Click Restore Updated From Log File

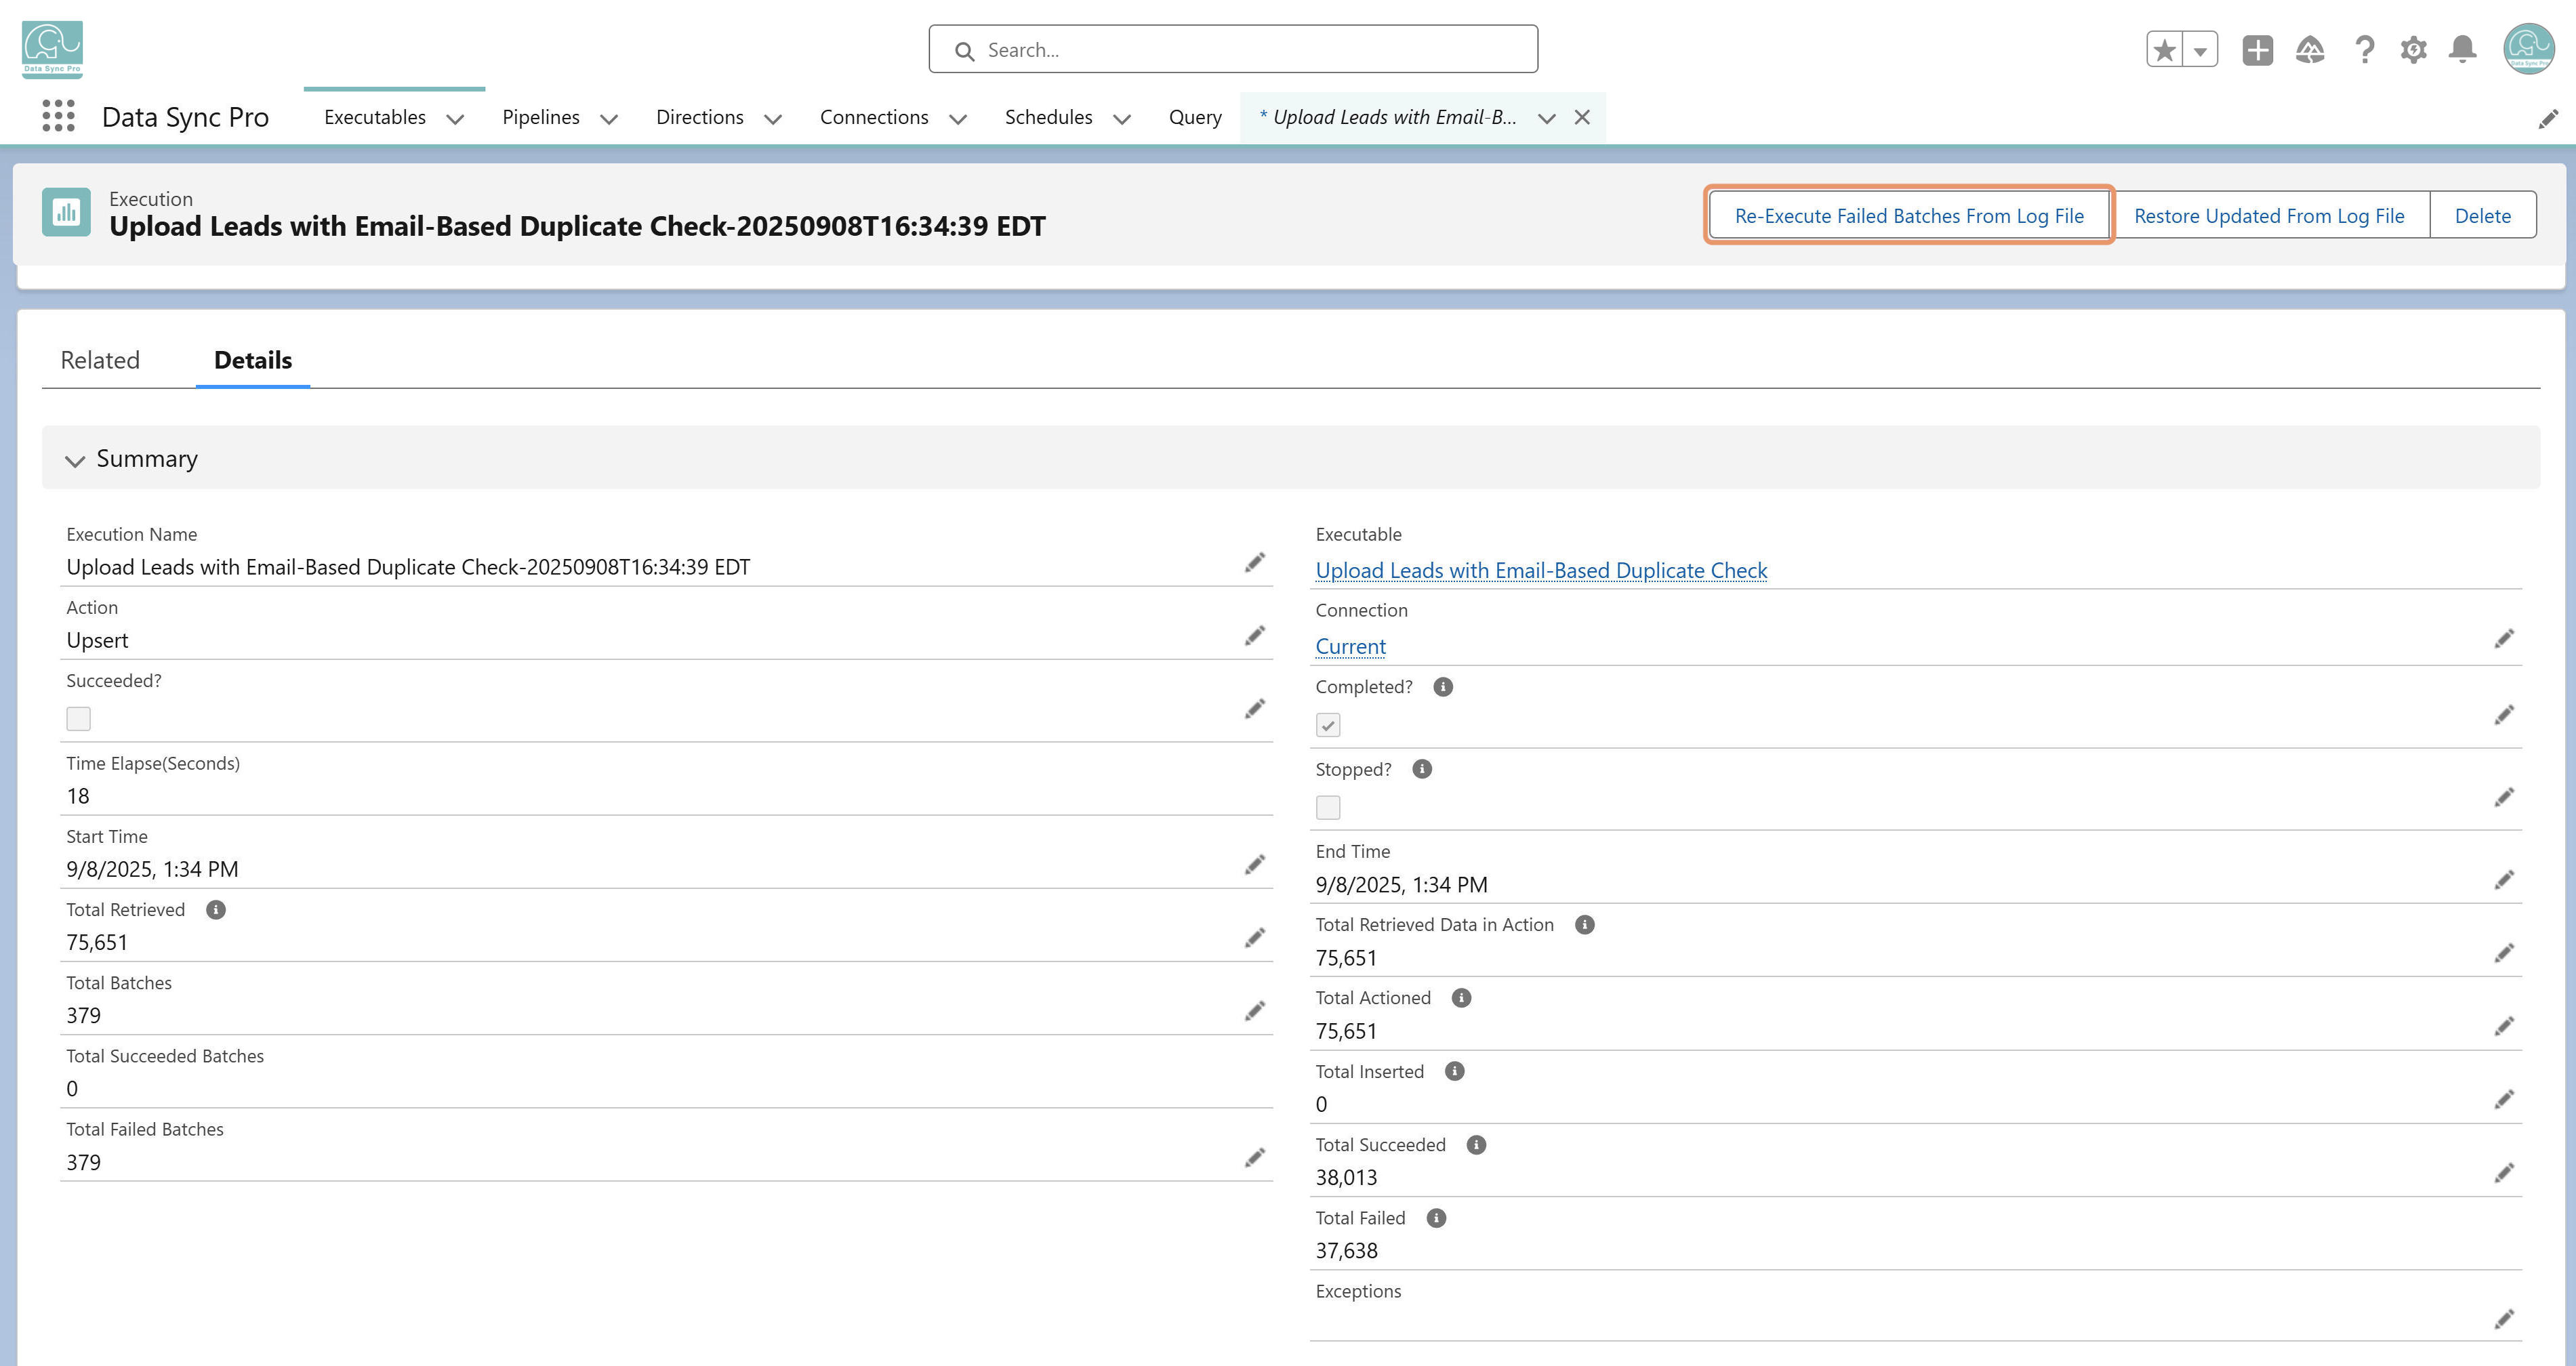click(x=2269, y=215)
